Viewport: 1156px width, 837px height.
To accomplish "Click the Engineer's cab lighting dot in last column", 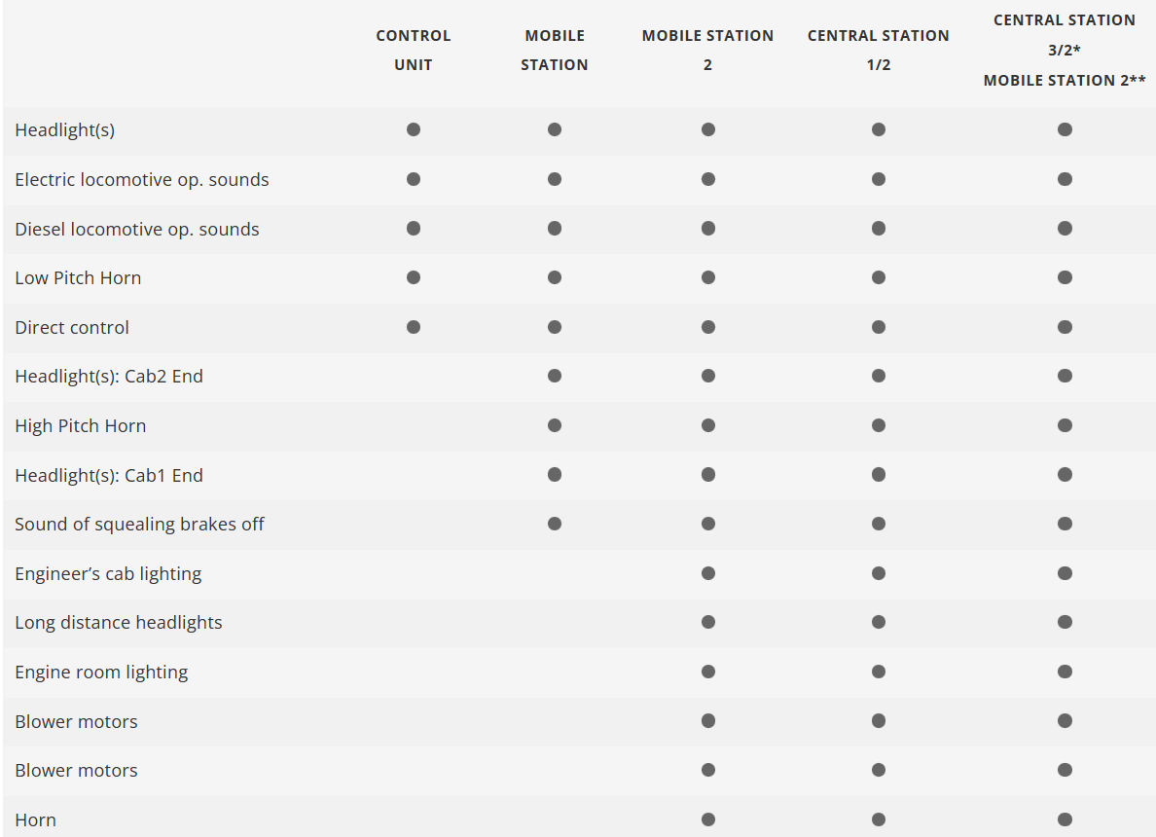I will point(1065,573).
